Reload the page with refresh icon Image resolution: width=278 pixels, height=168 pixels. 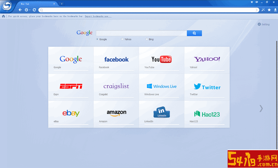tap(34, 10)
